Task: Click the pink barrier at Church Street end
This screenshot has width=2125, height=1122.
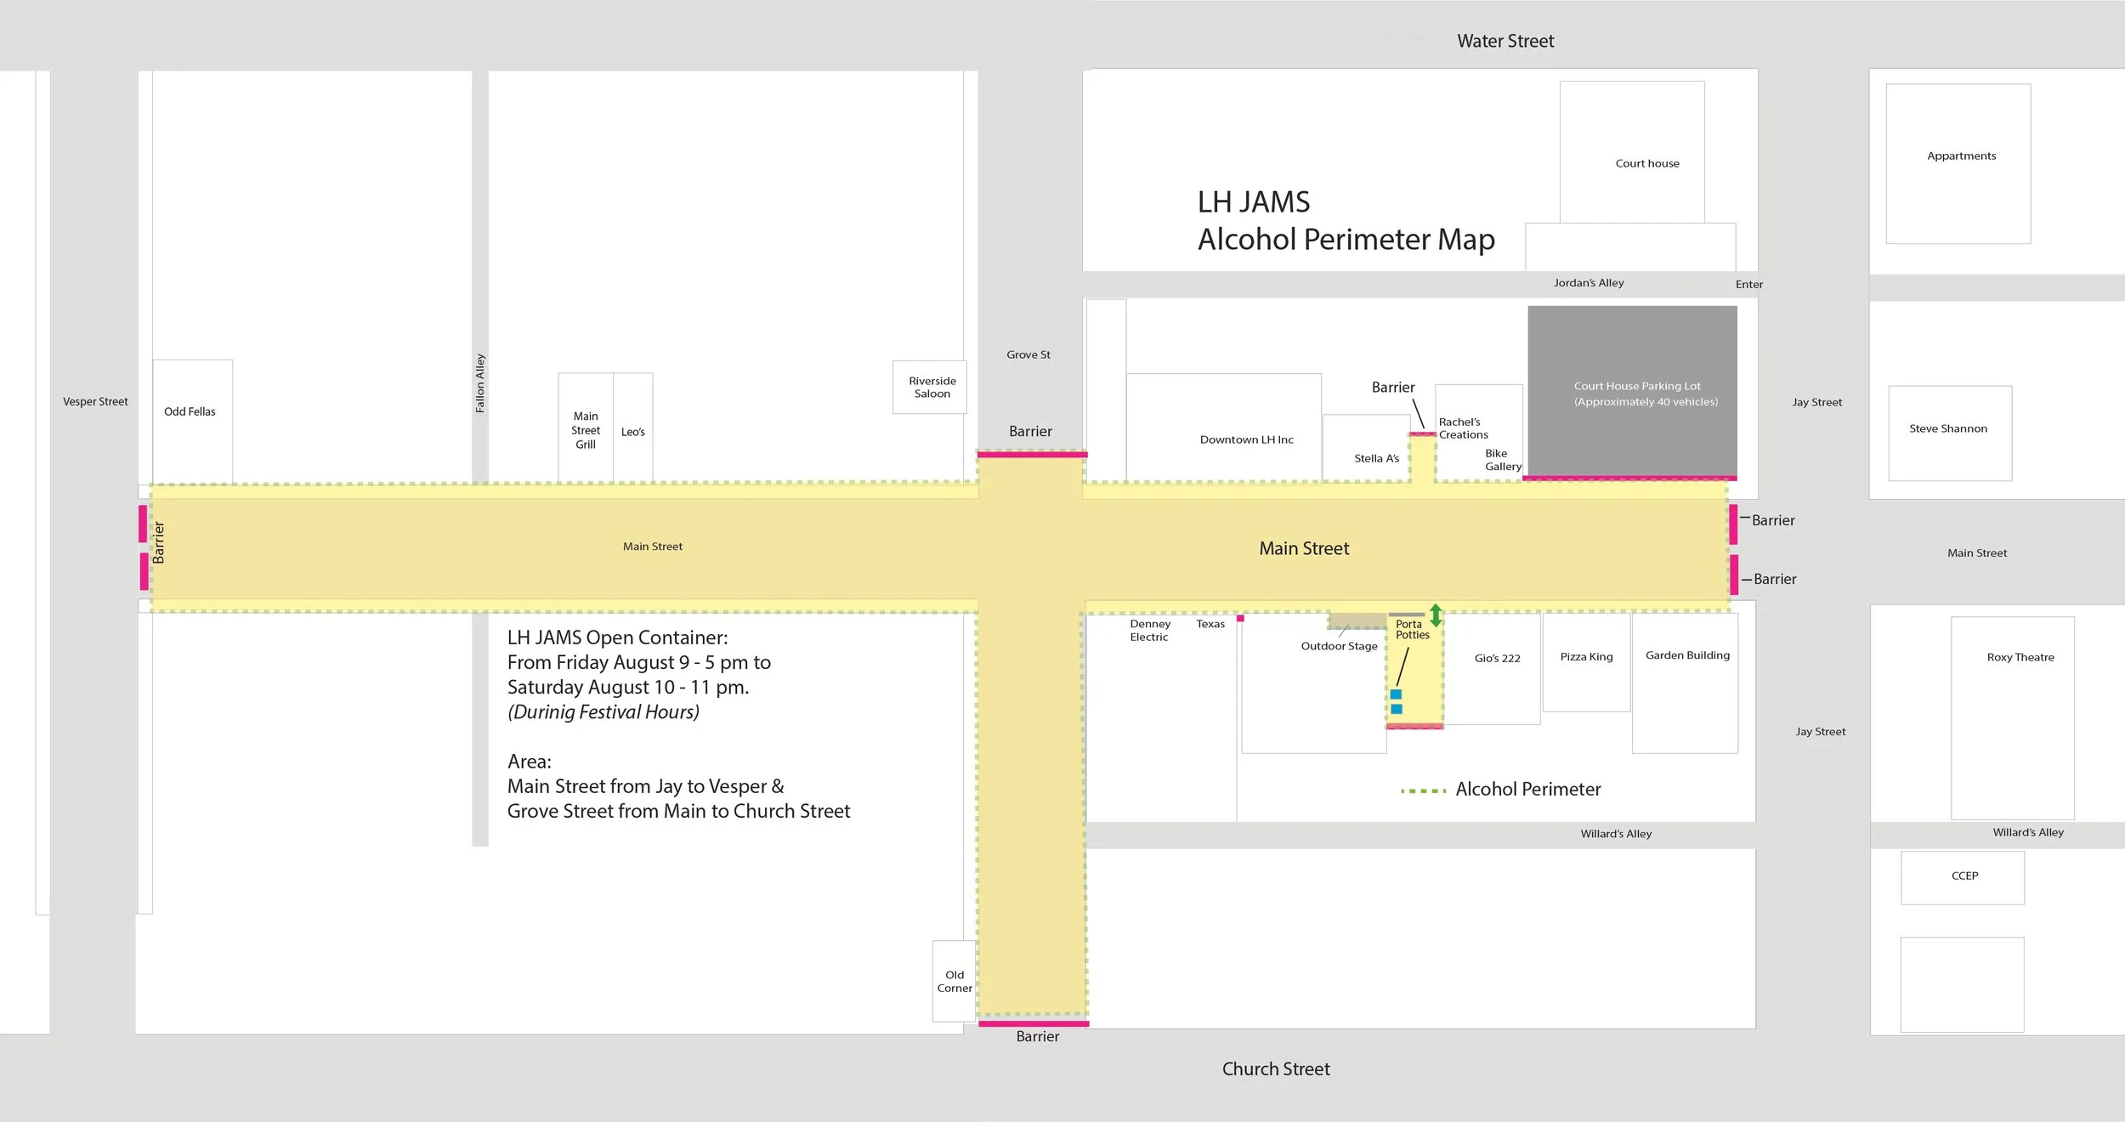Action: point(1033,1023)
